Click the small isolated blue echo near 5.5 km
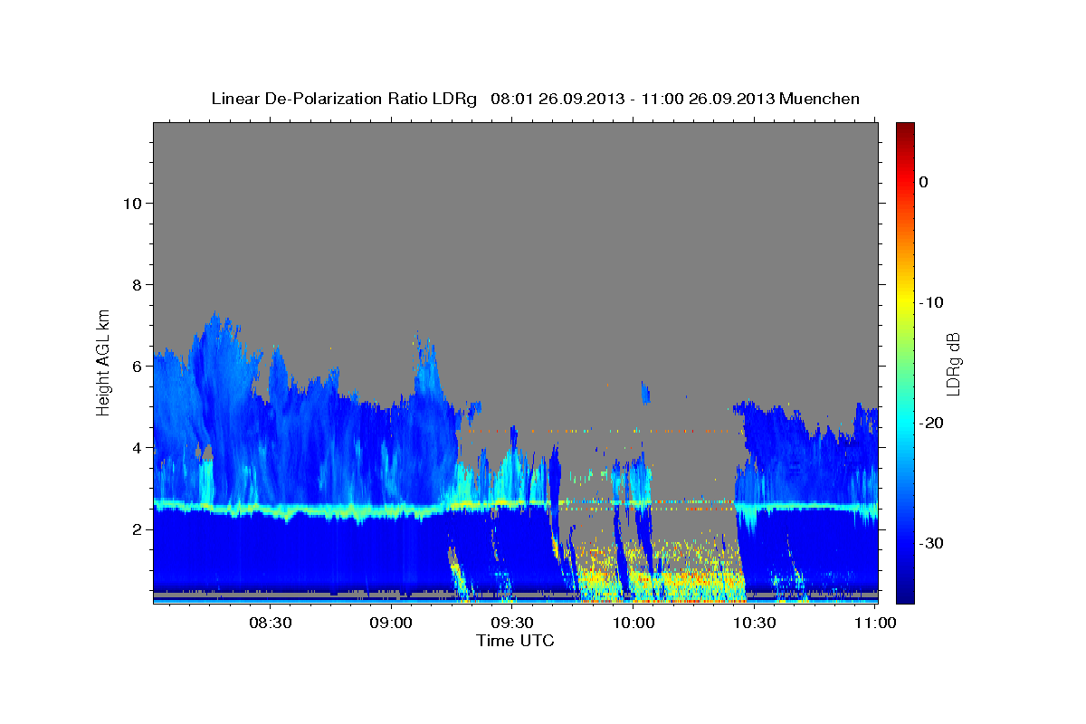Viewport: 1086px width, 724px height. pyautogui.click(x=645, y=392)
